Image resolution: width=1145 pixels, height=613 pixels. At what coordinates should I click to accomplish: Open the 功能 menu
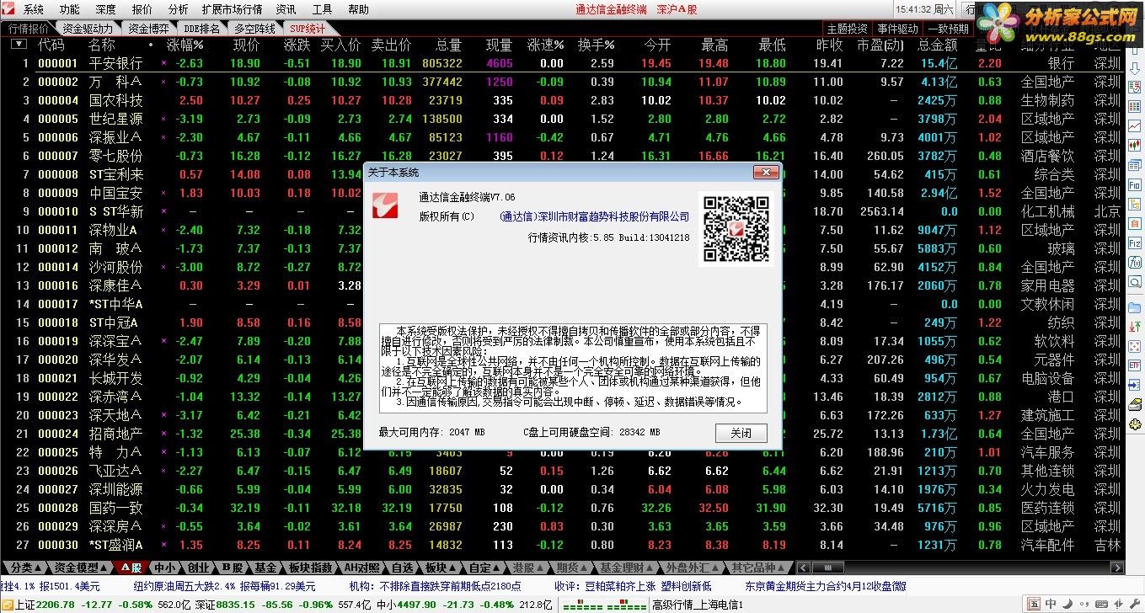[70, 9]
